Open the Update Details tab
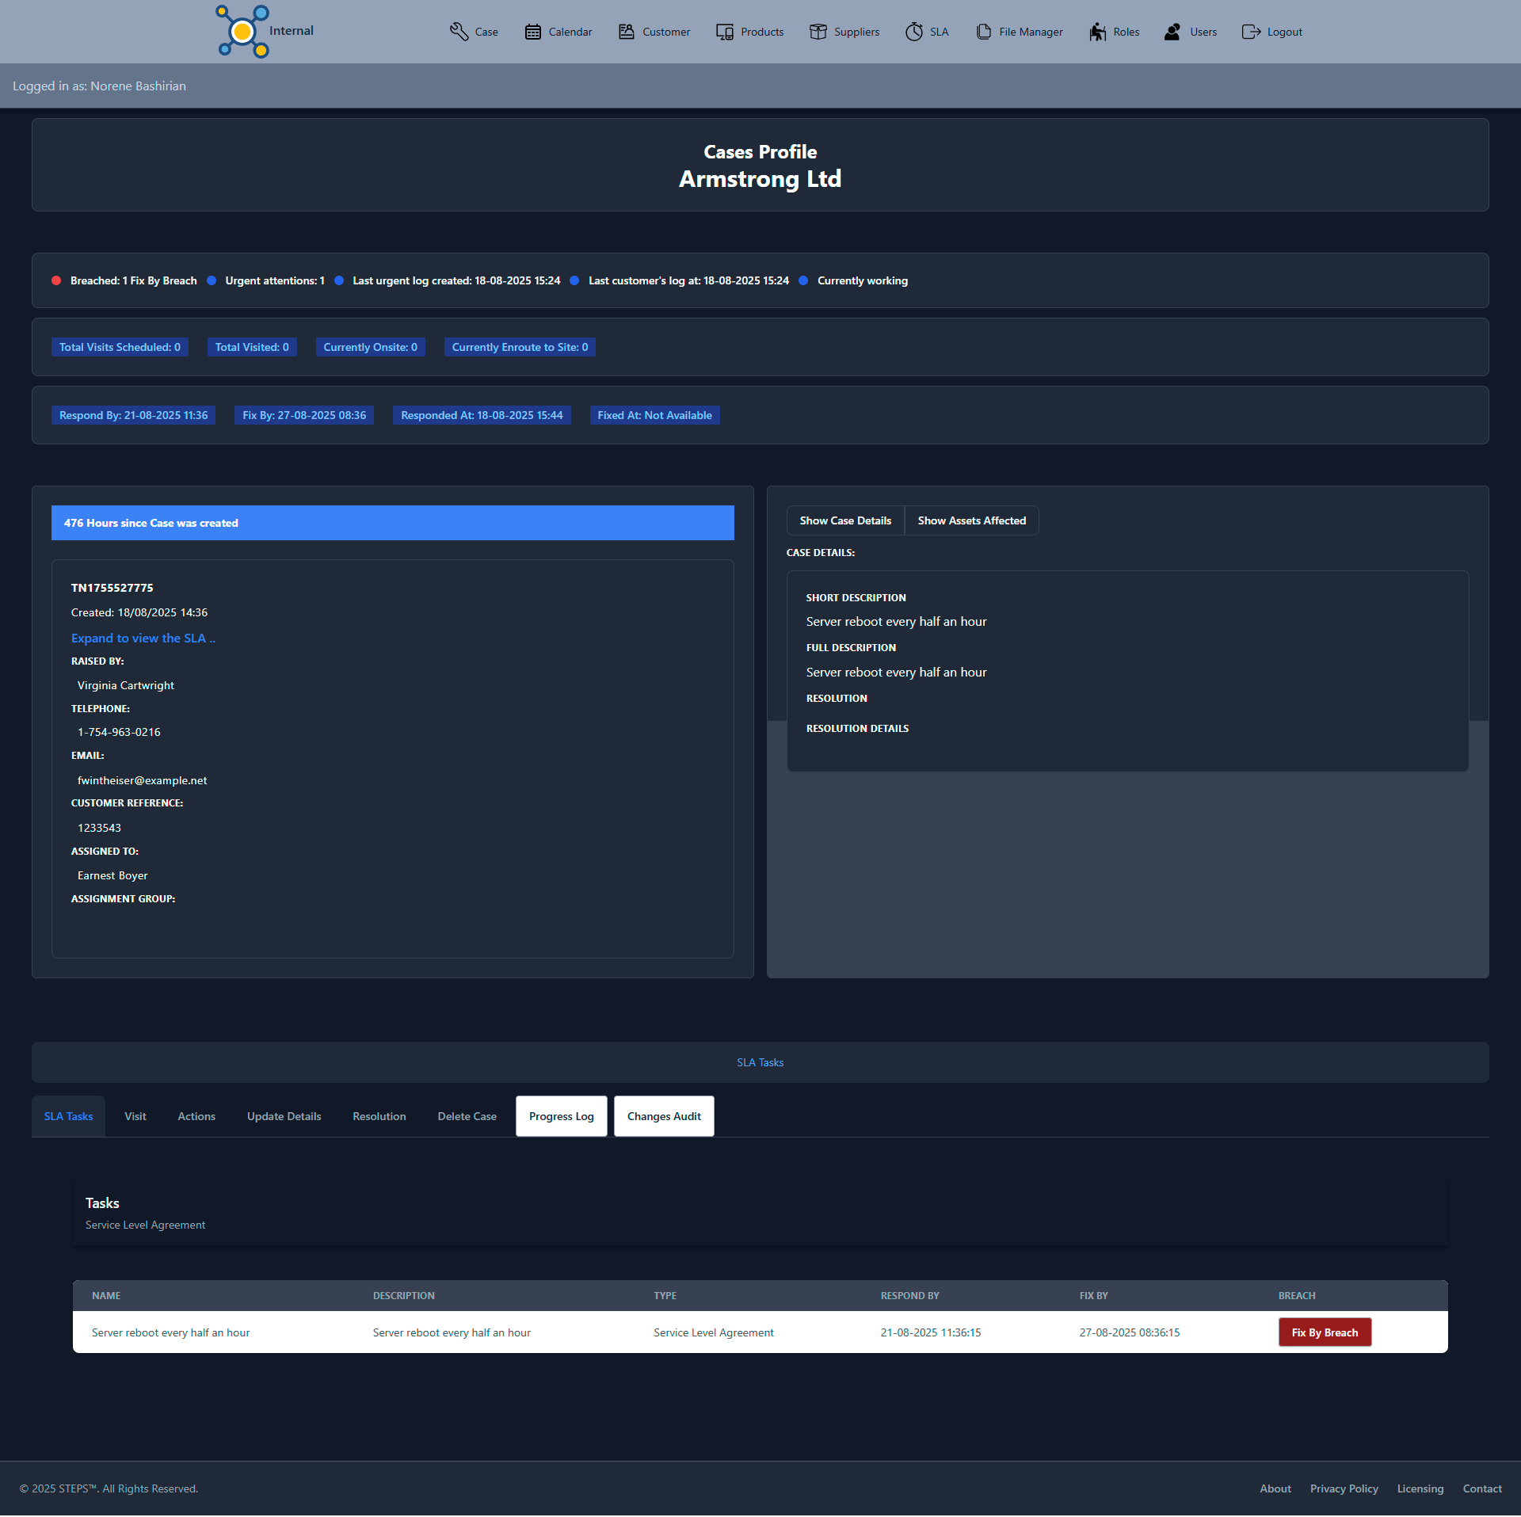Viewport: 1521px width, 1517px height. [284, 1116]
